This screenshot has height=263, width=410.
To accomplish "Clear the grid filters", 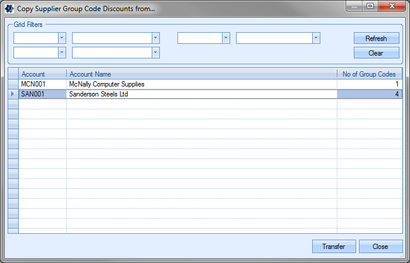I will pos(376,53).
